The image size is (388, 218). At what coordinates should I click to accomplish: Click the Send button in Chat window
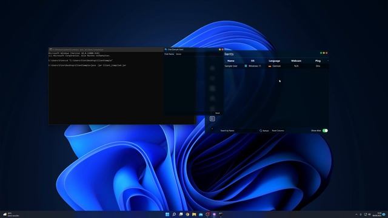pyautogui.click(x=217, y=113)
